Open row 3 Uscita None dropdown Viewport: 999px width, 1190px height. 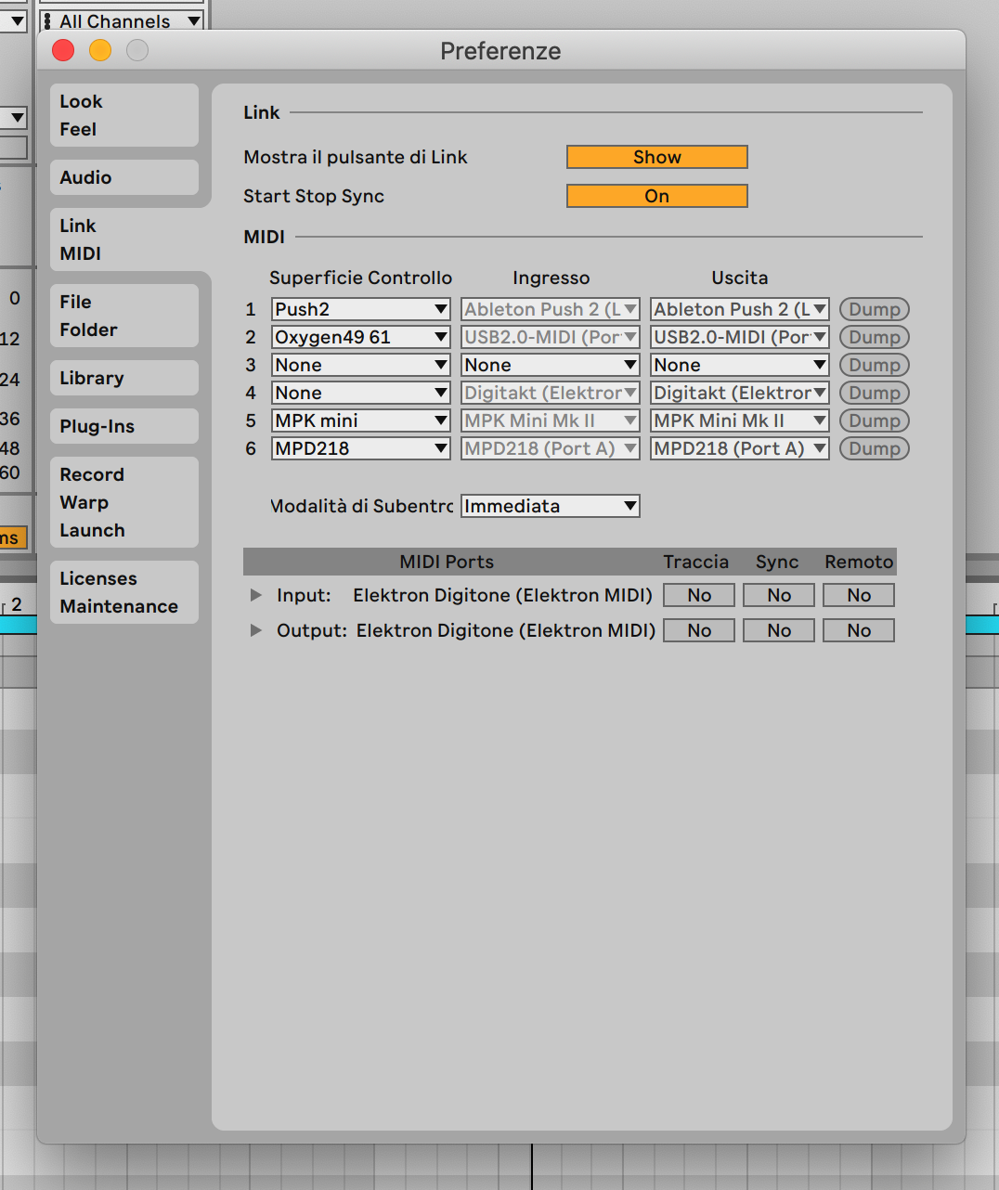(x=740, y=365)
